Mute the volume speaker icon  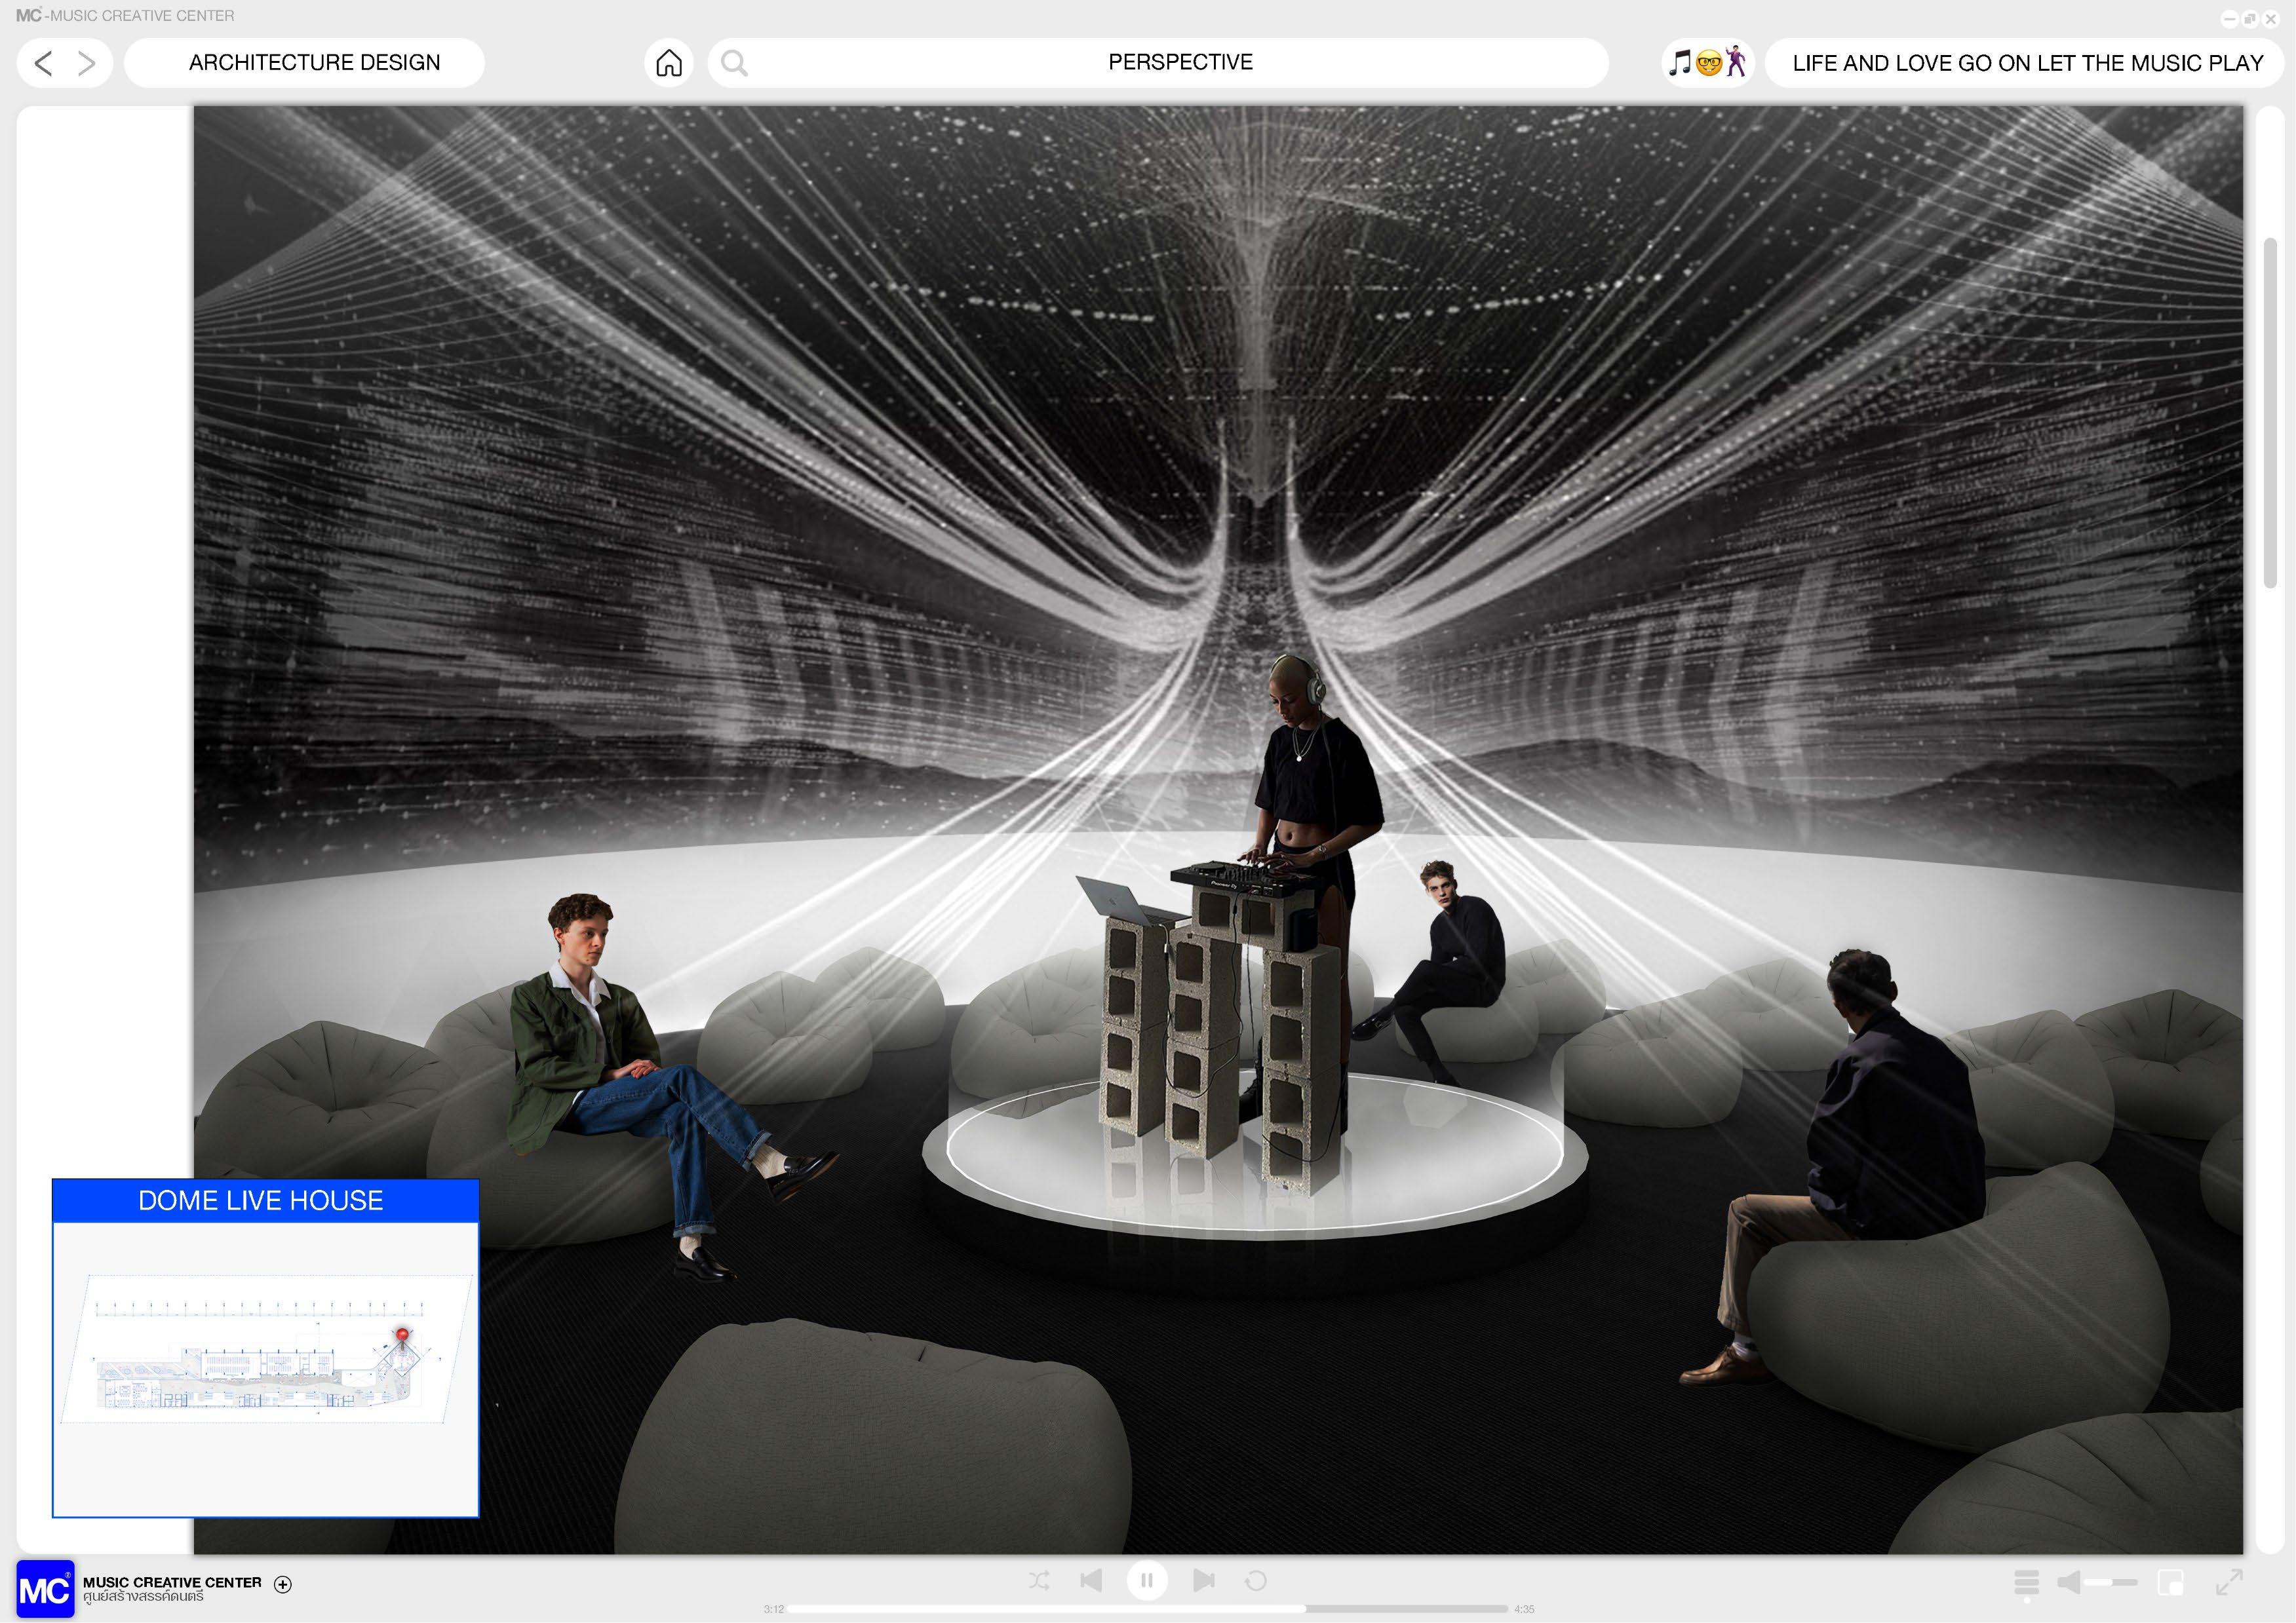2069,1582
